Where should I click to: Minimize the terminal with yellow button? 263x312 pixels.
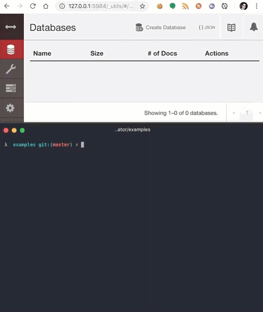point(14,130)
